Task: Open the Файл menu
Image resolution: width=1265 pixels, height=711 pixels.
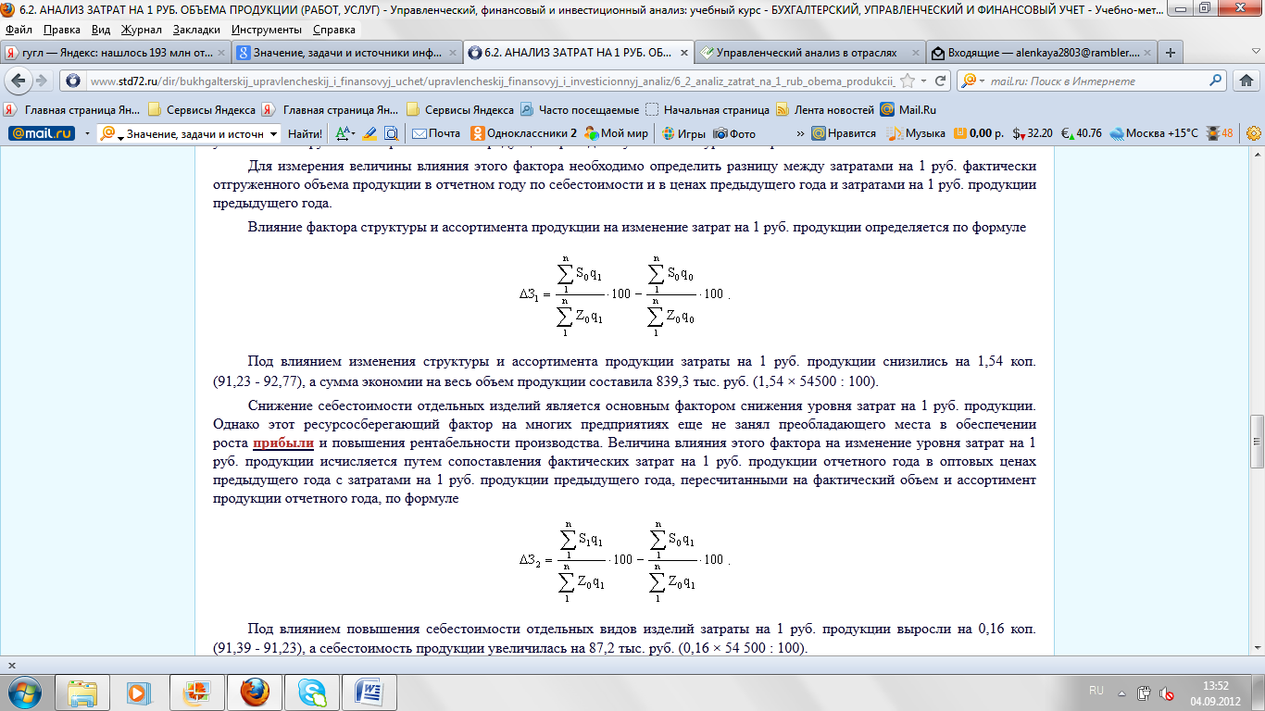Action: (19, 29)
